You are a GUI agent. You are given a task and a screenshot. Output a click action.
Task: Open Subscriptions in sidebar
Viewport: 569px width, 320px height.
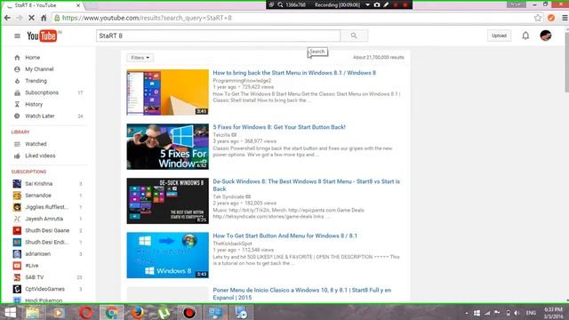point(42,92)
